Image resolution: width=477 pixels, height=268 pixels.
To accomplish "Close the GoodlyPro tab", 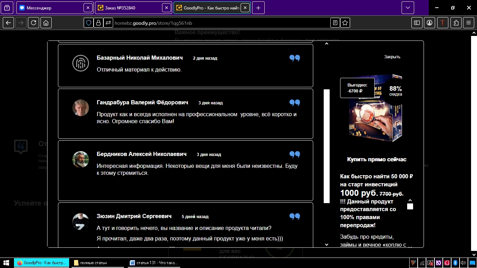I will [245, 8].
